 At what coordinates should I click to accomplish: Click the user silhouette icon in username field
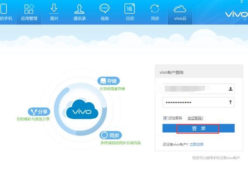click(231, 89)
